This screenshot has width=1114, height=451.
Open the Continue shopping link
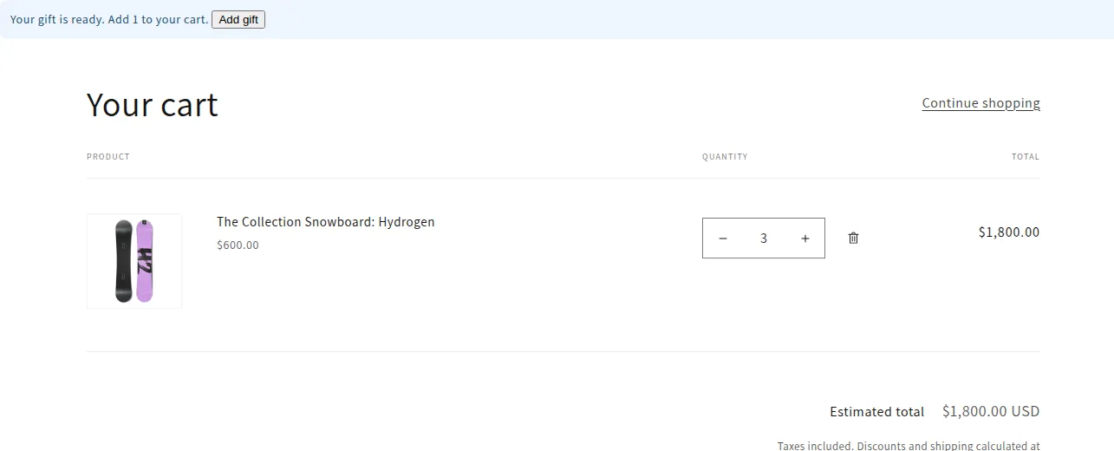point(980,103)
